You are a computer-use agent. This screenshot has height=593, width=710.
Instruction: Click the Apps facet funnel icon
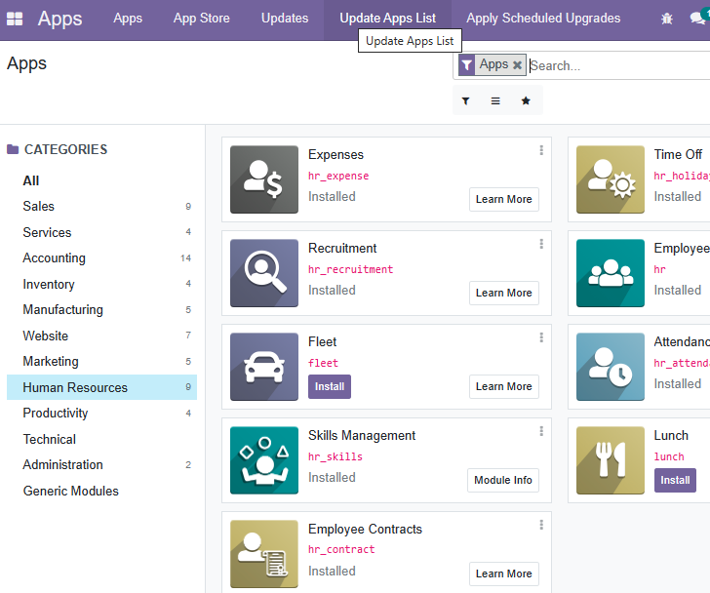(x=466, y=65)
